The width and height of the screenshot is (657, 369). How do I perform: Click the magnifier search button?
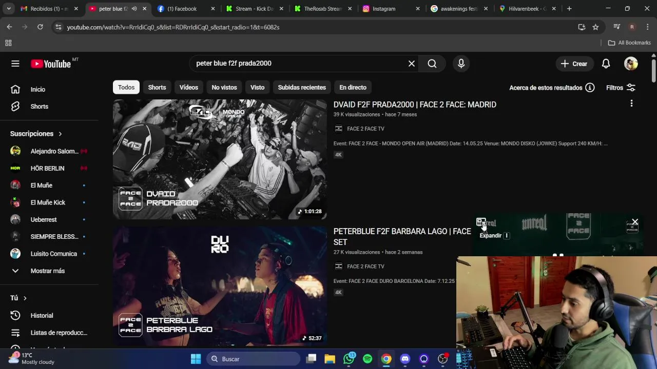432,64
